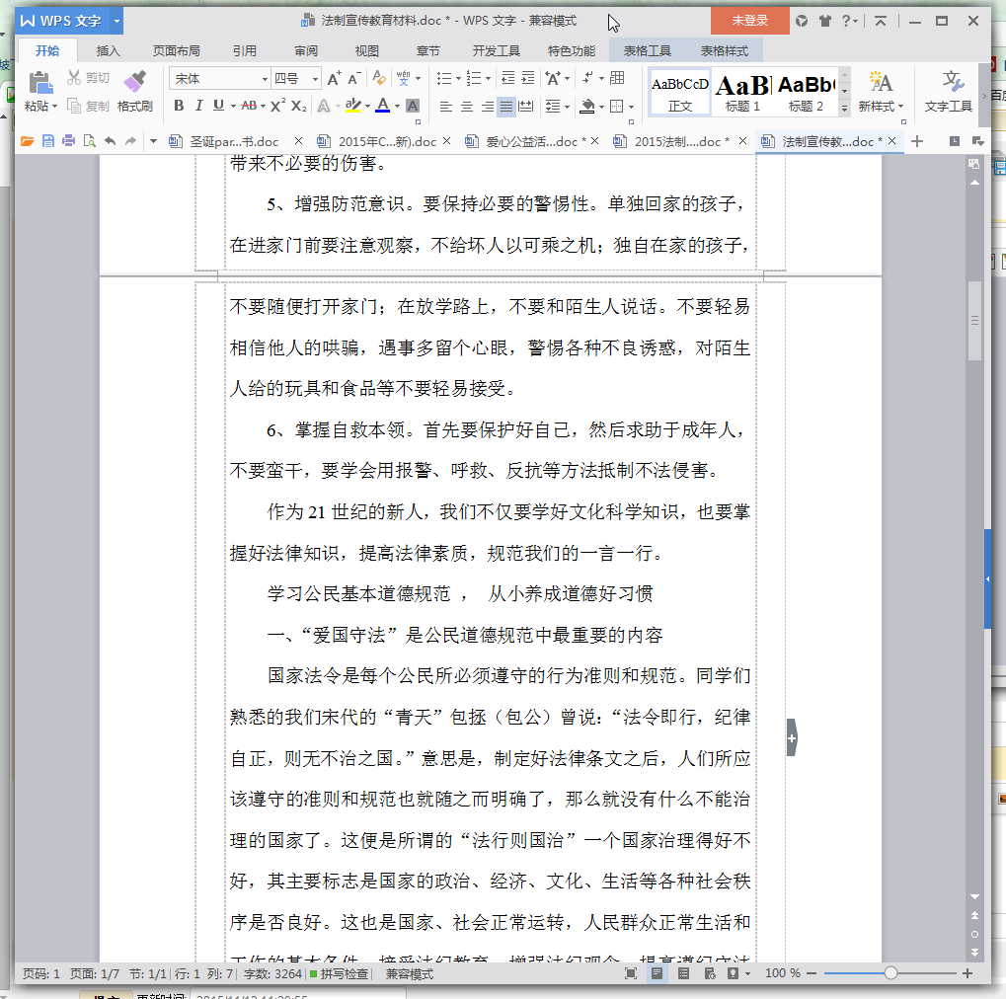Click the 未登录 (Not logged in) button
This screenshot has height=999, width=1006.
point(750,21)
